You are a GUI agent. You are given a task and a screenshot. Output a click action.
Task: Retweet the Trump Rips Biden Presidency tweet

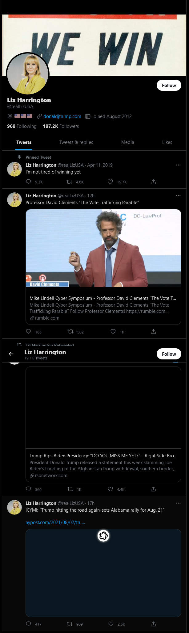tap(70, 489)
